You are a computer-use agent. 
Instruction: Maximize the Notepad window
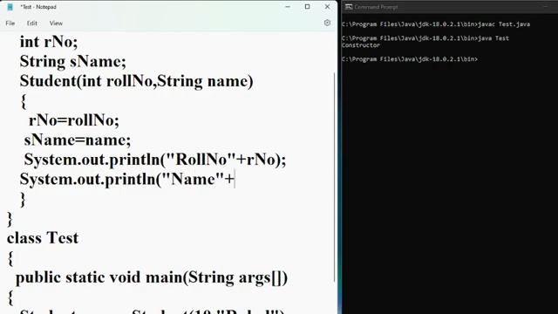[308, 7]
